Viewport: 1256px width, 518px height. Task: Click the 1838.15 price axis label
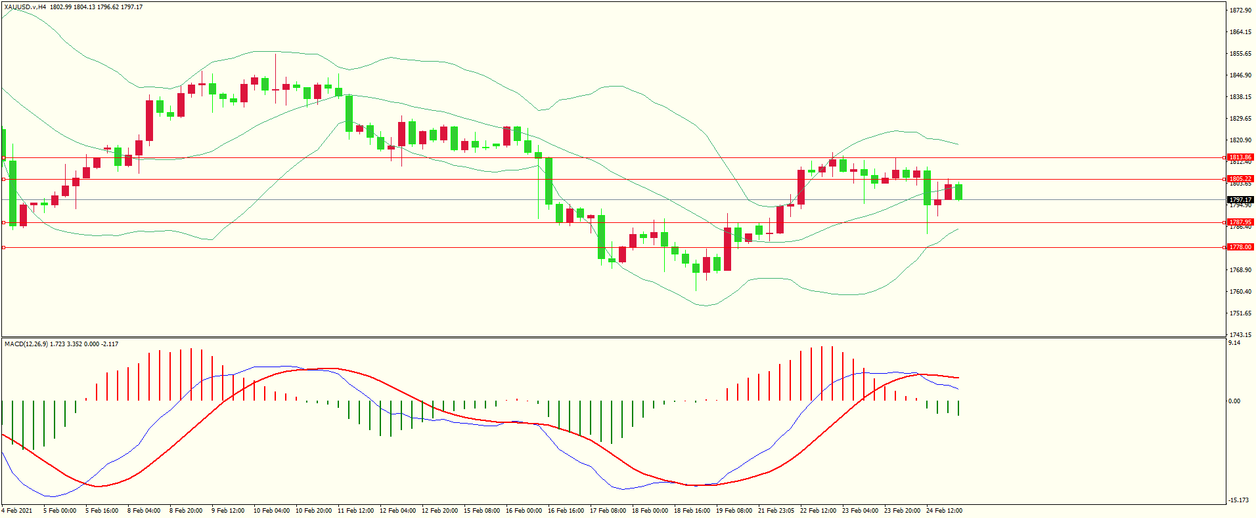click(x=1240, y=97)
